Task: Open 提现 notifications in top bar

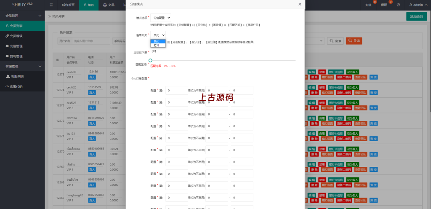Action: [x=384, y=5]
